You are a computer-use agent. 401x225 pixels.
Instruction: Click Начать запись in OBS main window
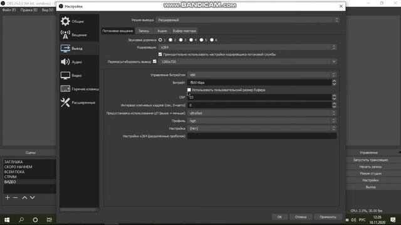click(x=370, y=167)
